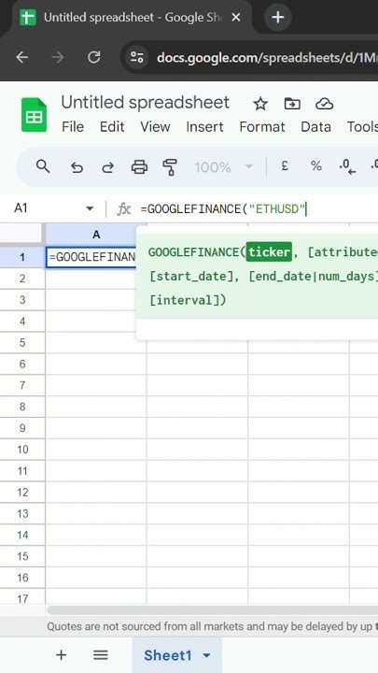
Task: Open the all sheets list
Action: tap(100, 655)
